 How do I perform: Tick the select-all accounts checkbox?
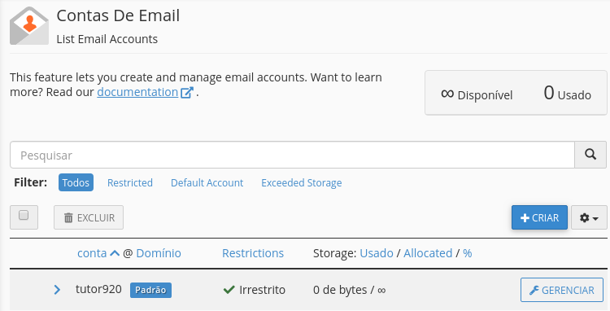(x=24, y=215)
